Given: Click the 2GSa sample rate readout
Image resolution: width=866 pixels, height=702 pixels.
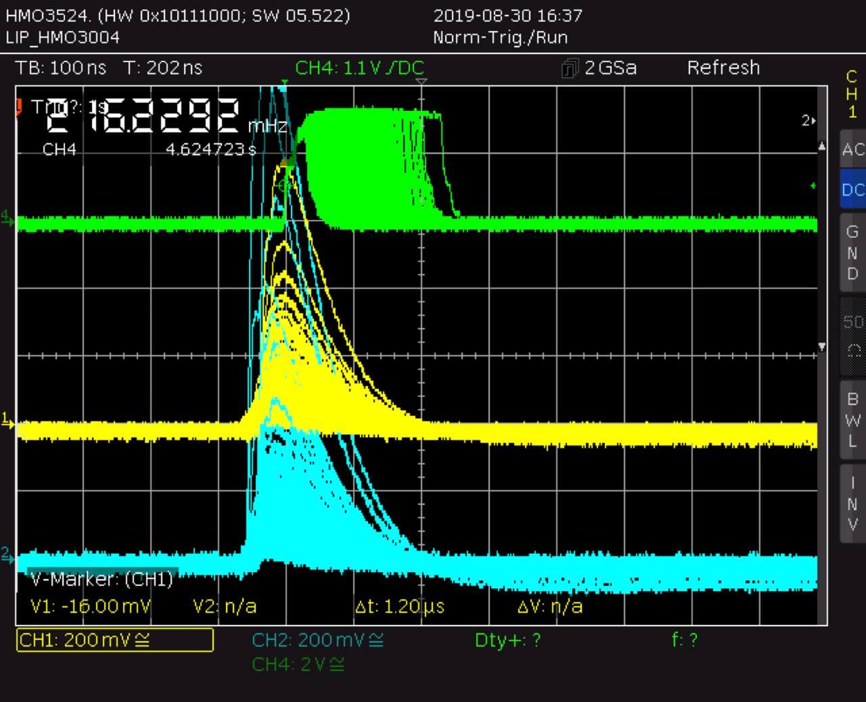Looking at the screenshot, I should [x=610, y=68].
